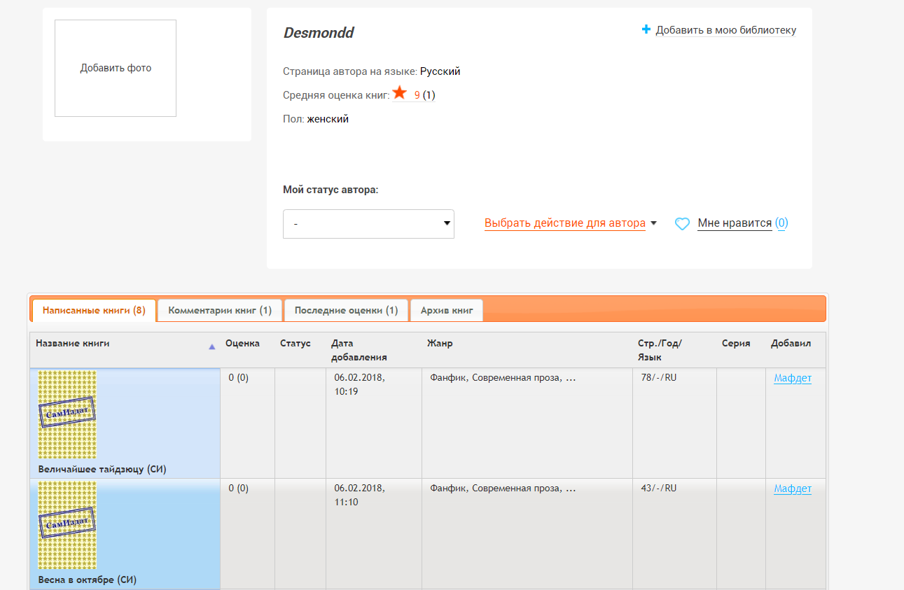Click the average rating value "9"
The image size is (904, 590).
click(417, 95)
